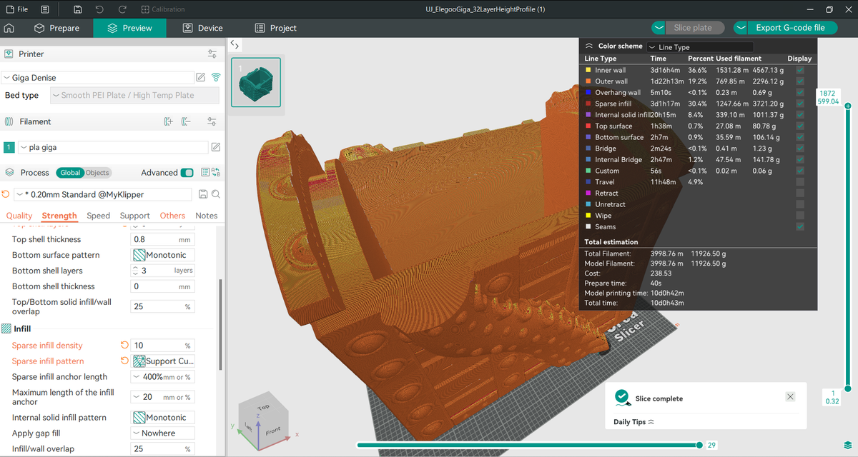
Task: Open printer settings sliders icon
Action: click(212, 54)
